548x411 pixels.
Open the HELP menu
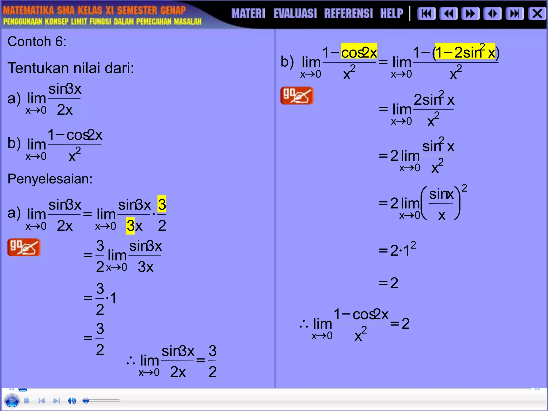pyautogui.click(x=391, y=13)
